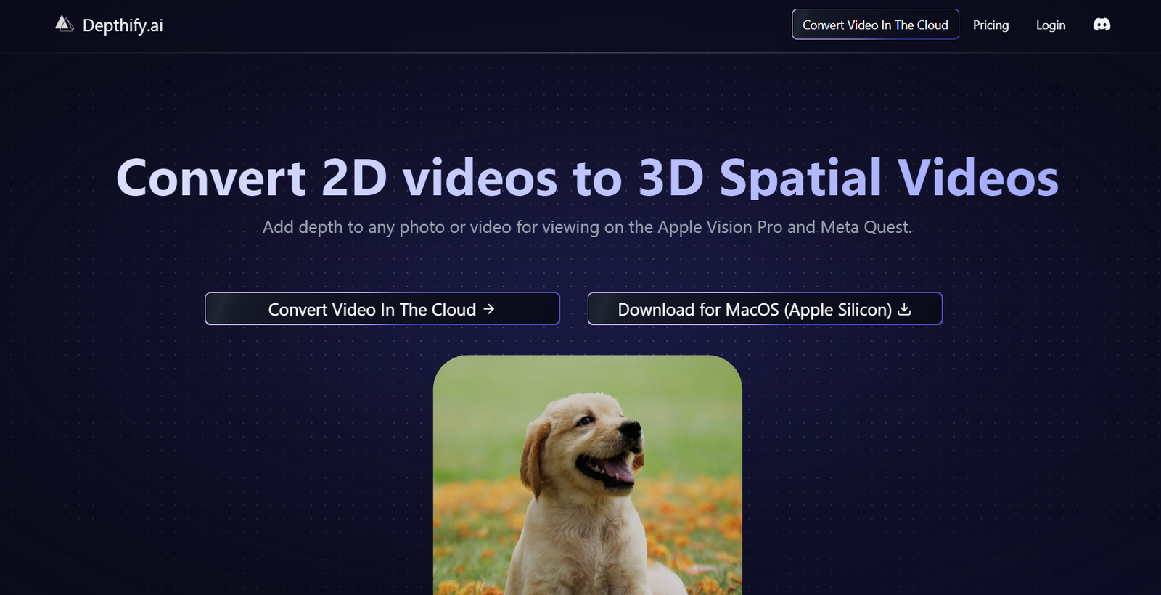Click Download for MacOS (Apple Silicon) button
This screenshot has height=595, width=1161.
[765, 309]
